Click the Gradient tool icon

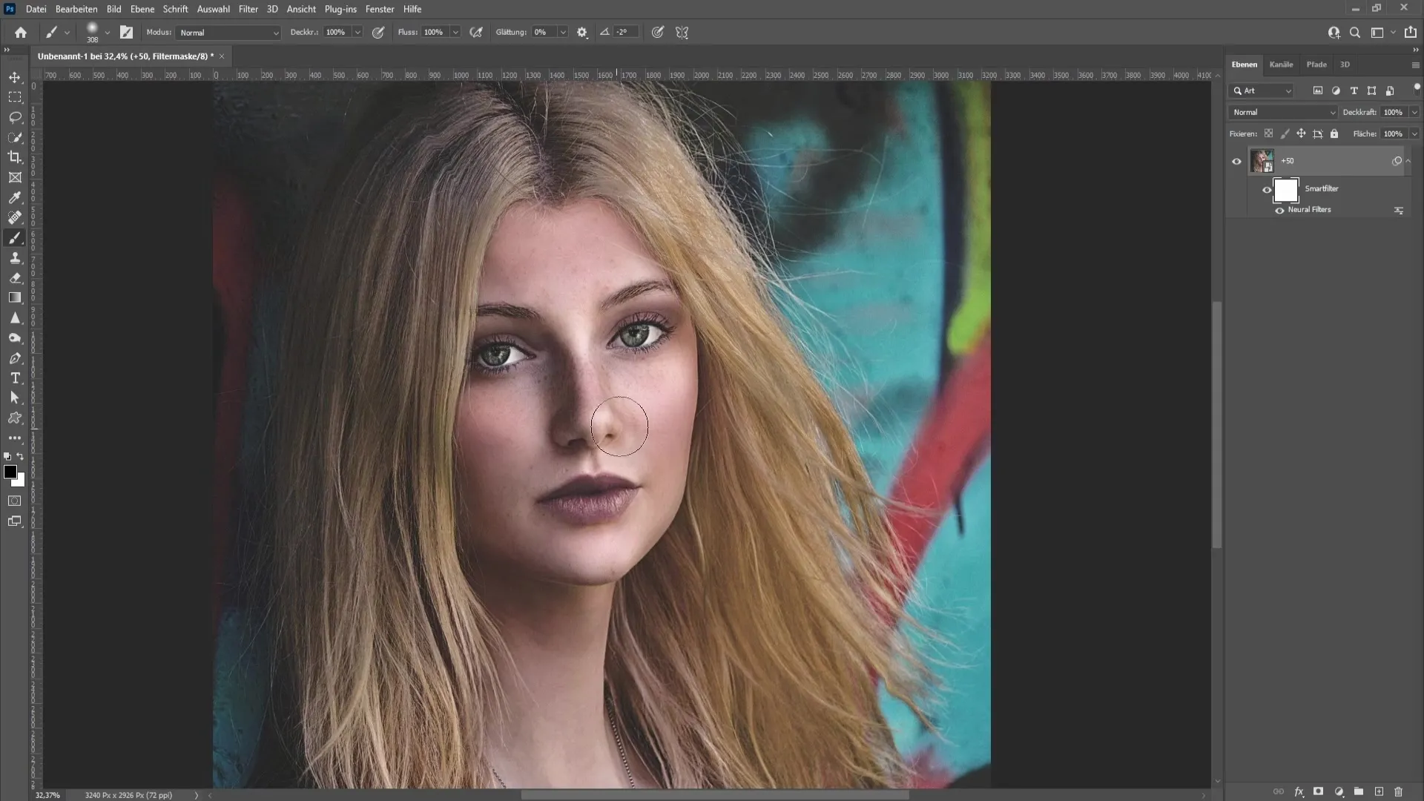[x=15, y=297]
